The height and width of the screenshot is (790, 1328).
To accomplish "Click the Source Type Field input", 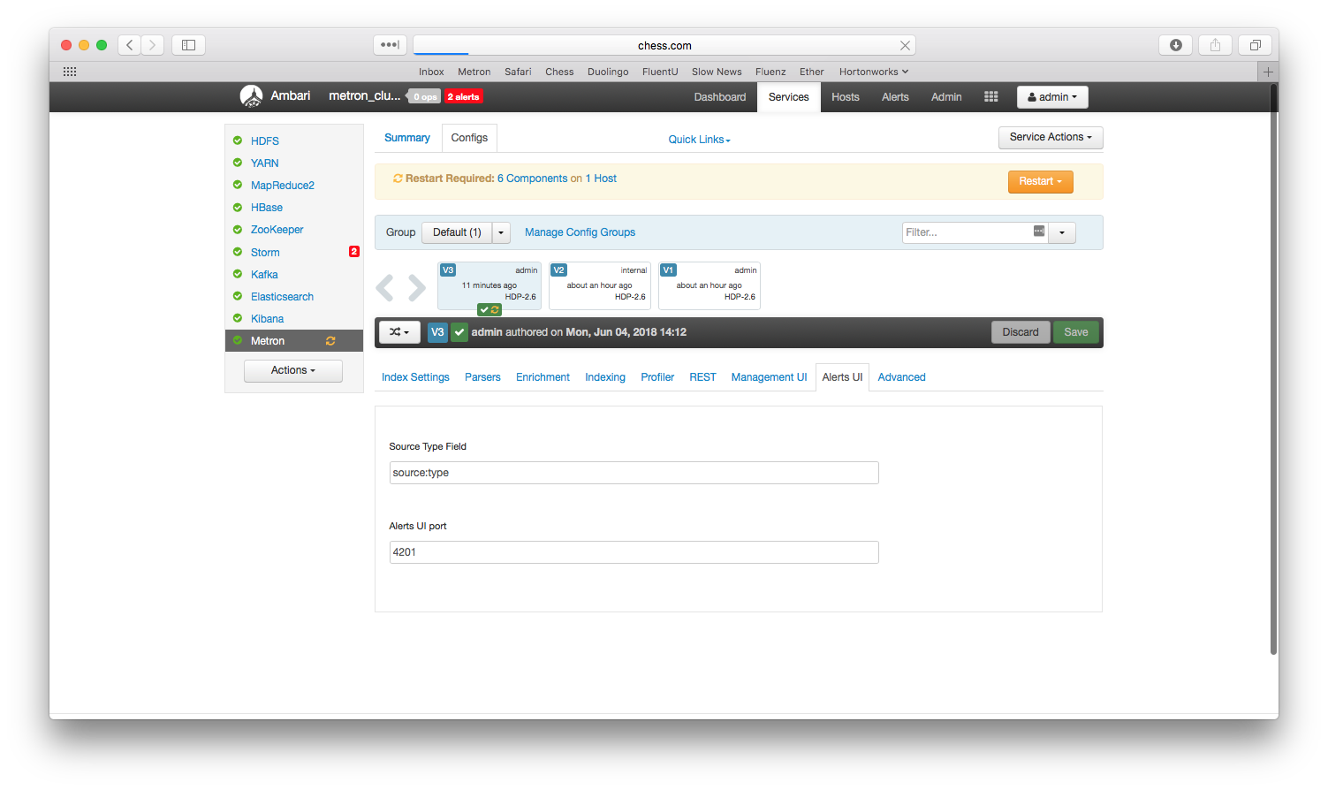I will [x=634, y=473].
